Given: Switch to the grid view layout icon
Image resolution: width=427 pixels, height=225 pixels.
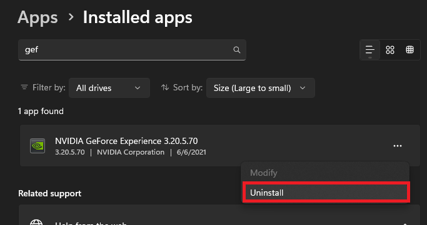Looking at the screenshot, I should tap(390, 50).
